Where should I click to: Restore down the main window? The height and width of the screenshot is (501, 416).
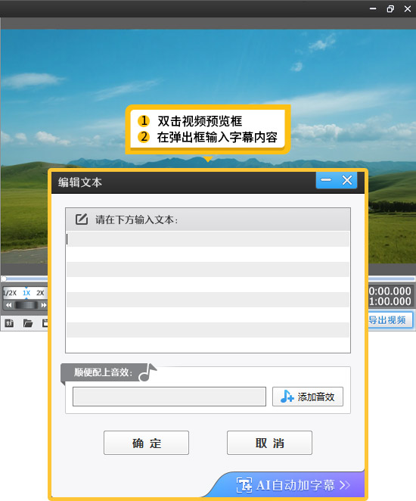pyautogui.click(x=390, y=8)
